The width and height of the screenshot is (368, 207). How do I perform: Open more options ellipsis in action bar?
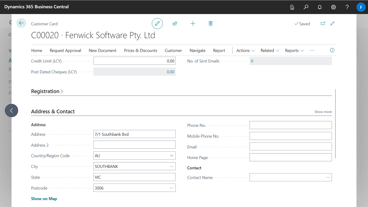[312, 50]
